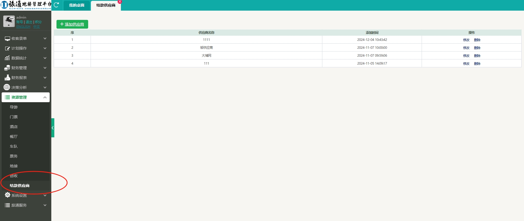Click the 系统设置 gear icon
The width and height of the screenshot is (524, 221).
tap(7, 195)
